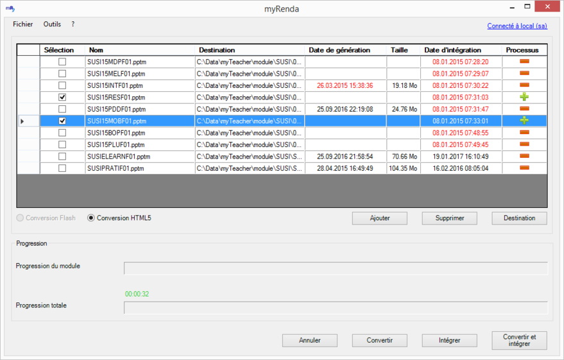
Task: Click the orange minus icon for SUSIPRATIF01.pptm
Action: coord(524,168)
